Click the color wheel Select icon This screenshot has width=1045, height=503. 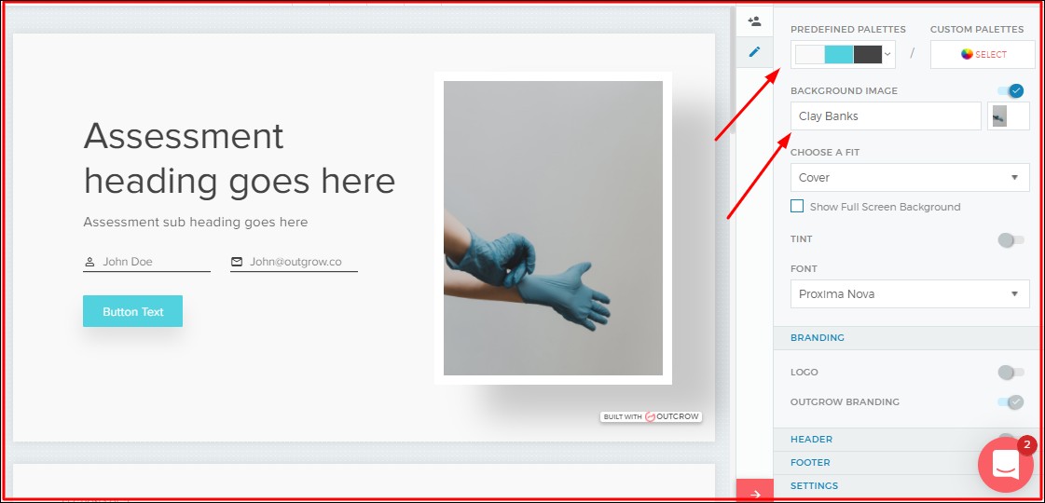pyautogui.click(x=967, y=54)
